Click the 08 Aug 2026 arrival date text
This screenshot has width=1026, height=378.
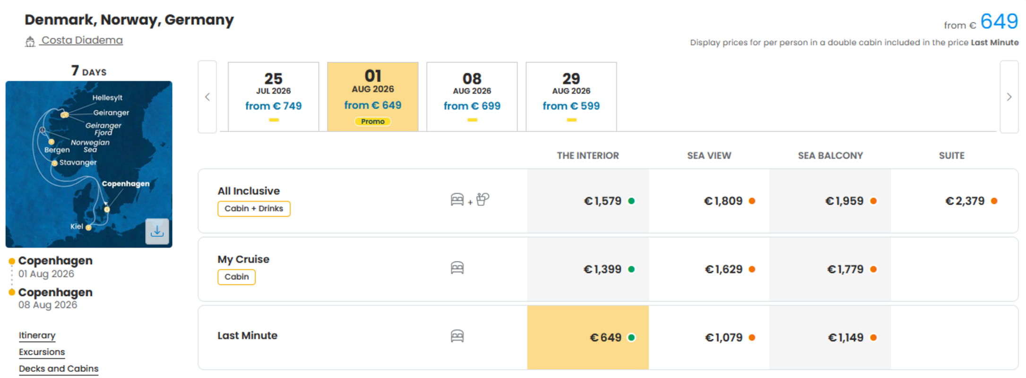point(48,305)
